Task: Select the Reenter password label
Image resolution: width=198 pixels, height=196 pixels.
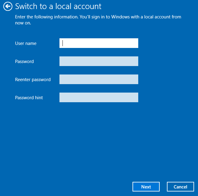Action: tap(33, 80)
